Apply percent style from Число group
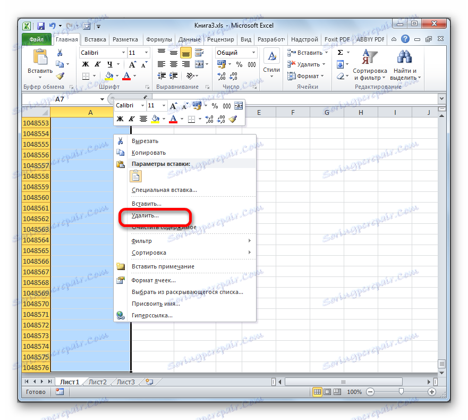 pyautogui.click(x=238, y=64)
